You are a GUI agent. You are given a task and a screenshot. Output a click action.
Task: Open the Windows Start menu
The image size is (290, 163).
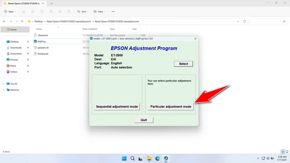coord(124,159)
